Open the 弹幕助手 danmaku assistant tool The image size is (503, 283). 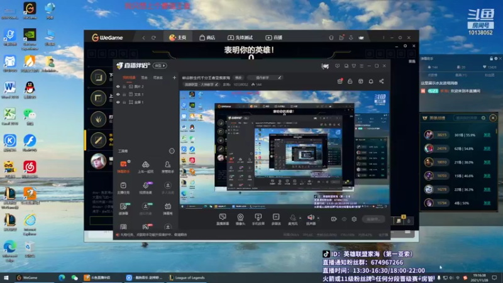(123, 167)
